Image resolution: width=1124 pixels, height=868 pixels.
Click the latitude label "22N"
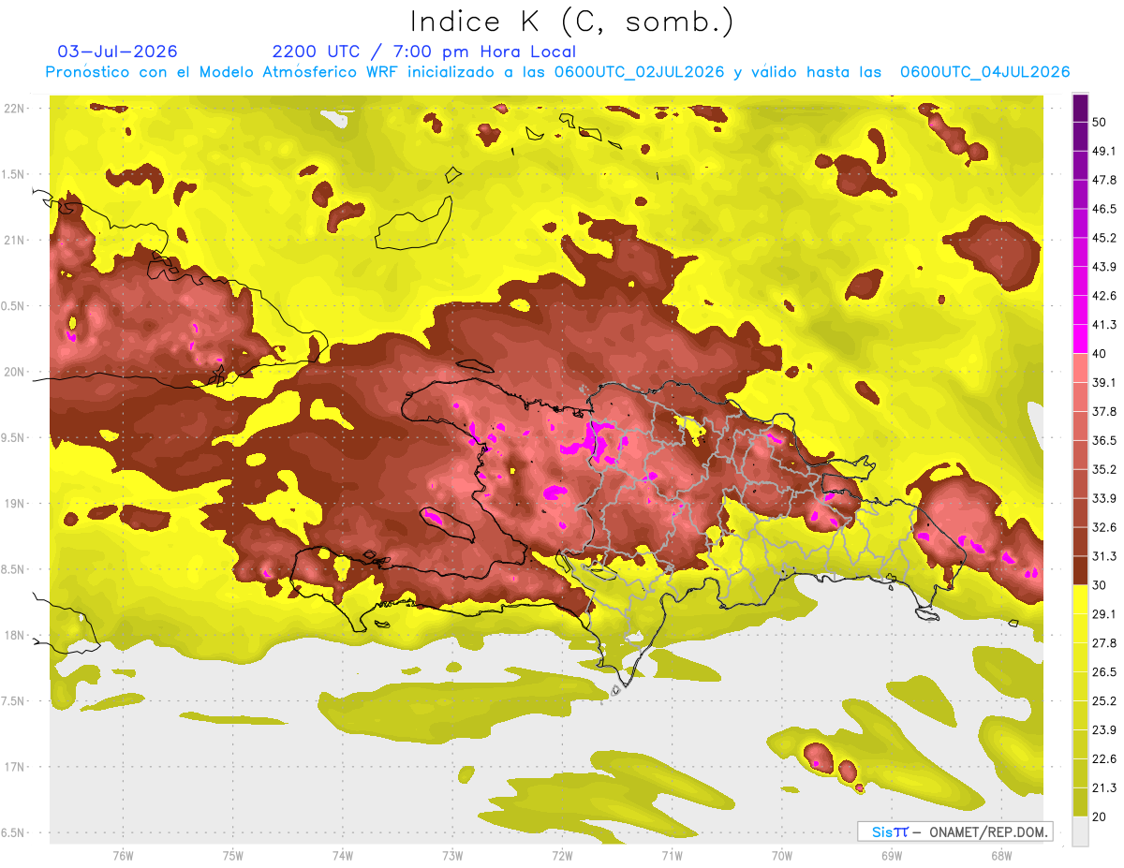(x=15, y=108)
